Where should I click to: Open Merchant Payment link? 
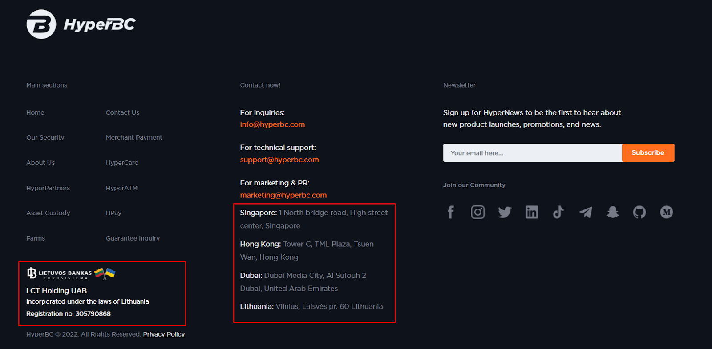pos(134,137)
